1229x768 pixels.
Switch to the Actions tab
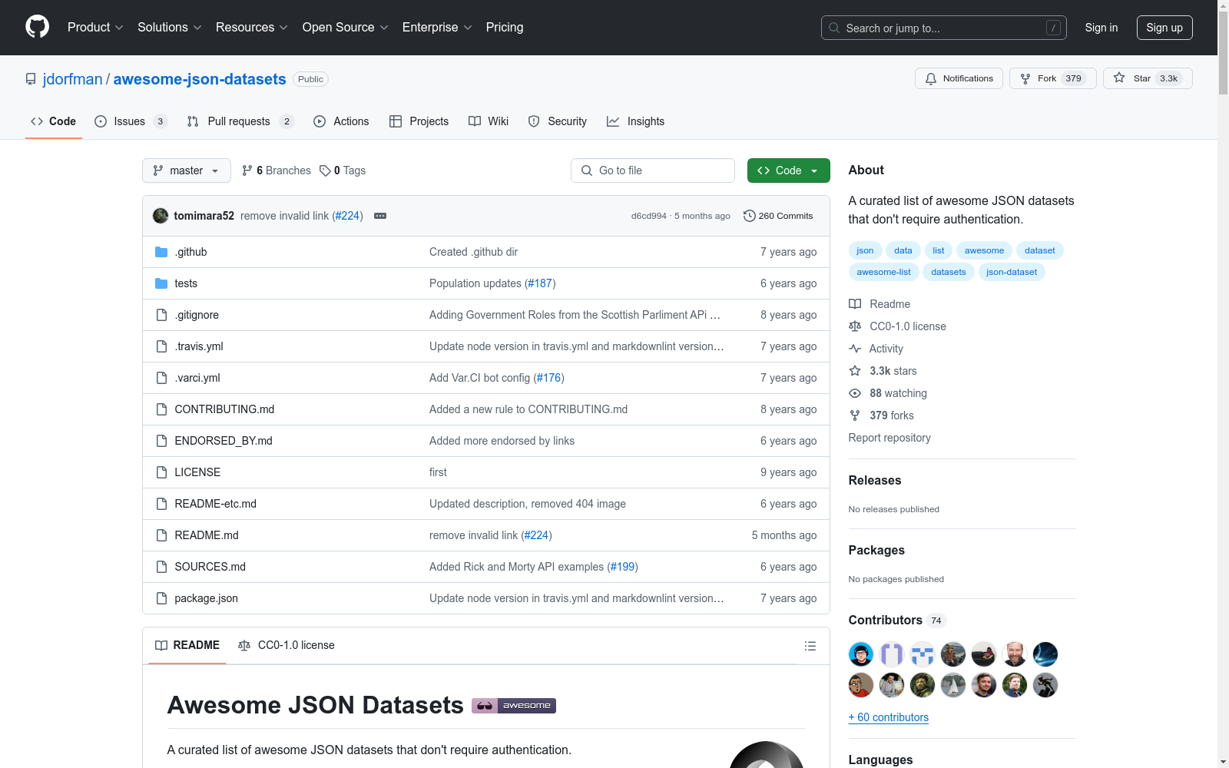pyautogui.click(x=342, y=121)
